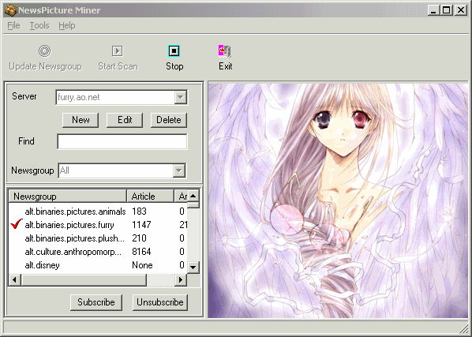Image resolution: width=472 pixels, height=337 pixels.
Task: Open the Tools menu
Action: [x=39, y=25]
